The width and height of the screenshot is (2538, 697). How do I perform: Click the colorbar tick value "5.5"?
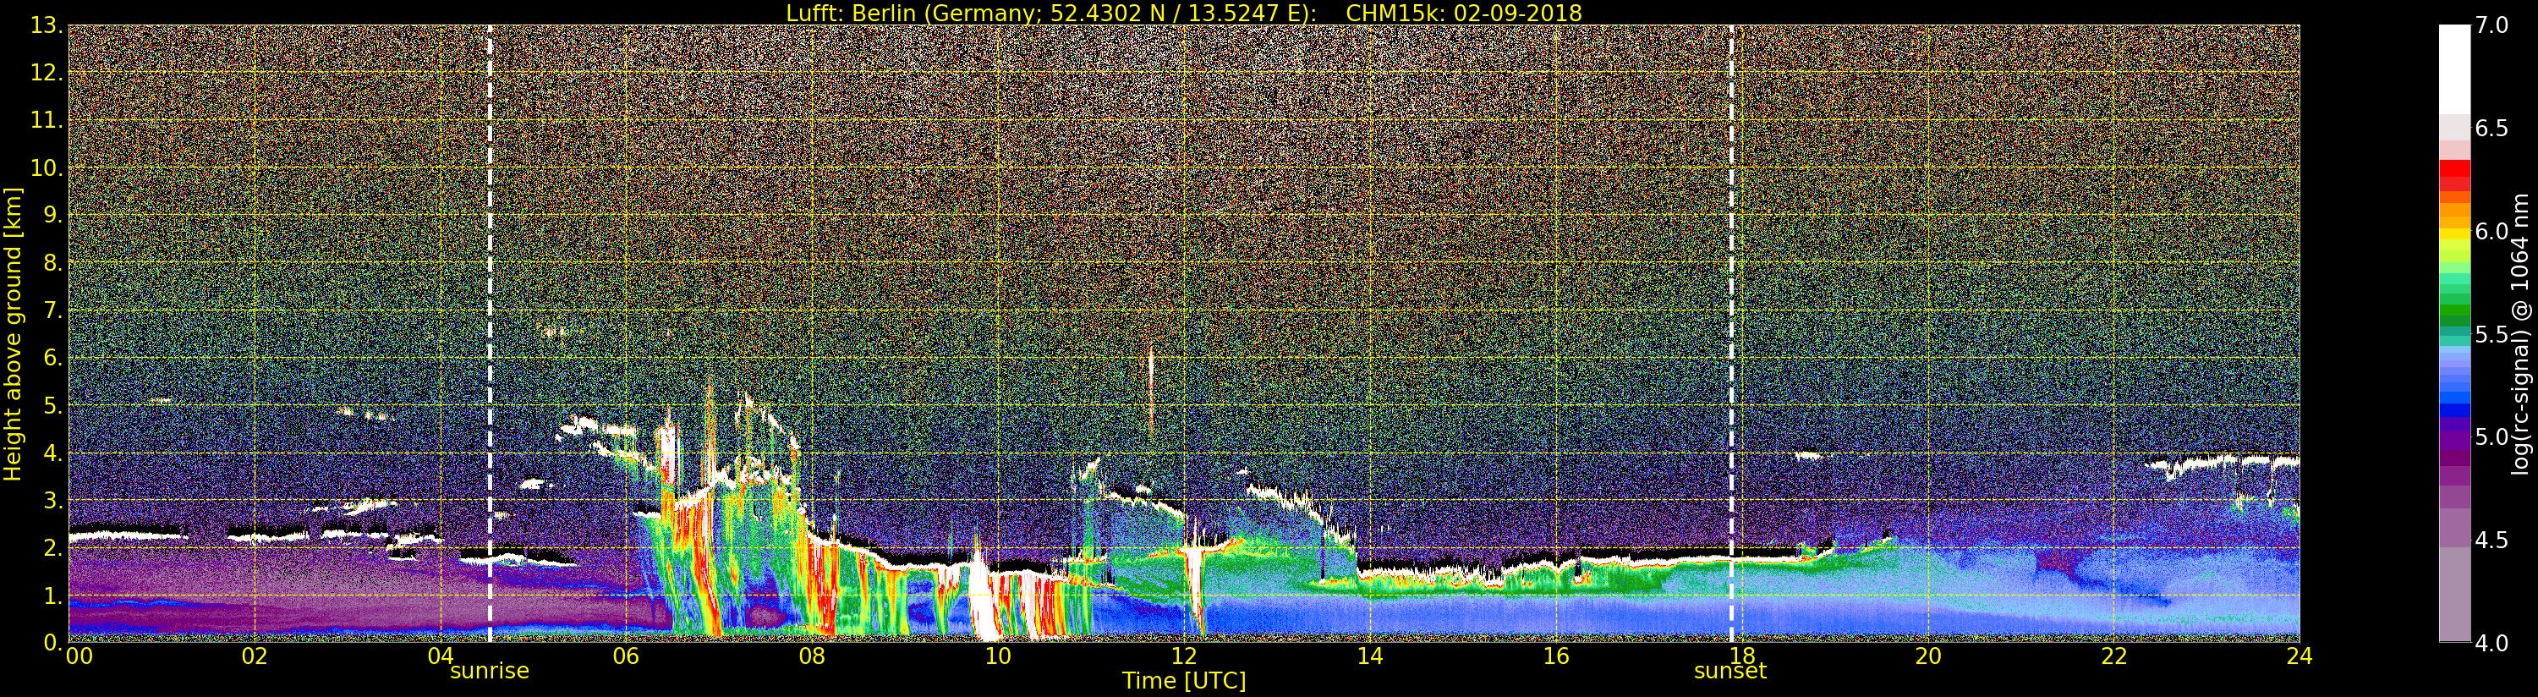click(x=2491, y=334)
